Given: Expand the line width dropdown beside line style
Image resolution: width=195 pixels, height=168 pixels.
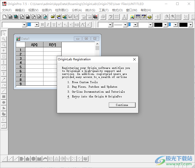Looking at the screenshot, I should click(x=135, y=25).
